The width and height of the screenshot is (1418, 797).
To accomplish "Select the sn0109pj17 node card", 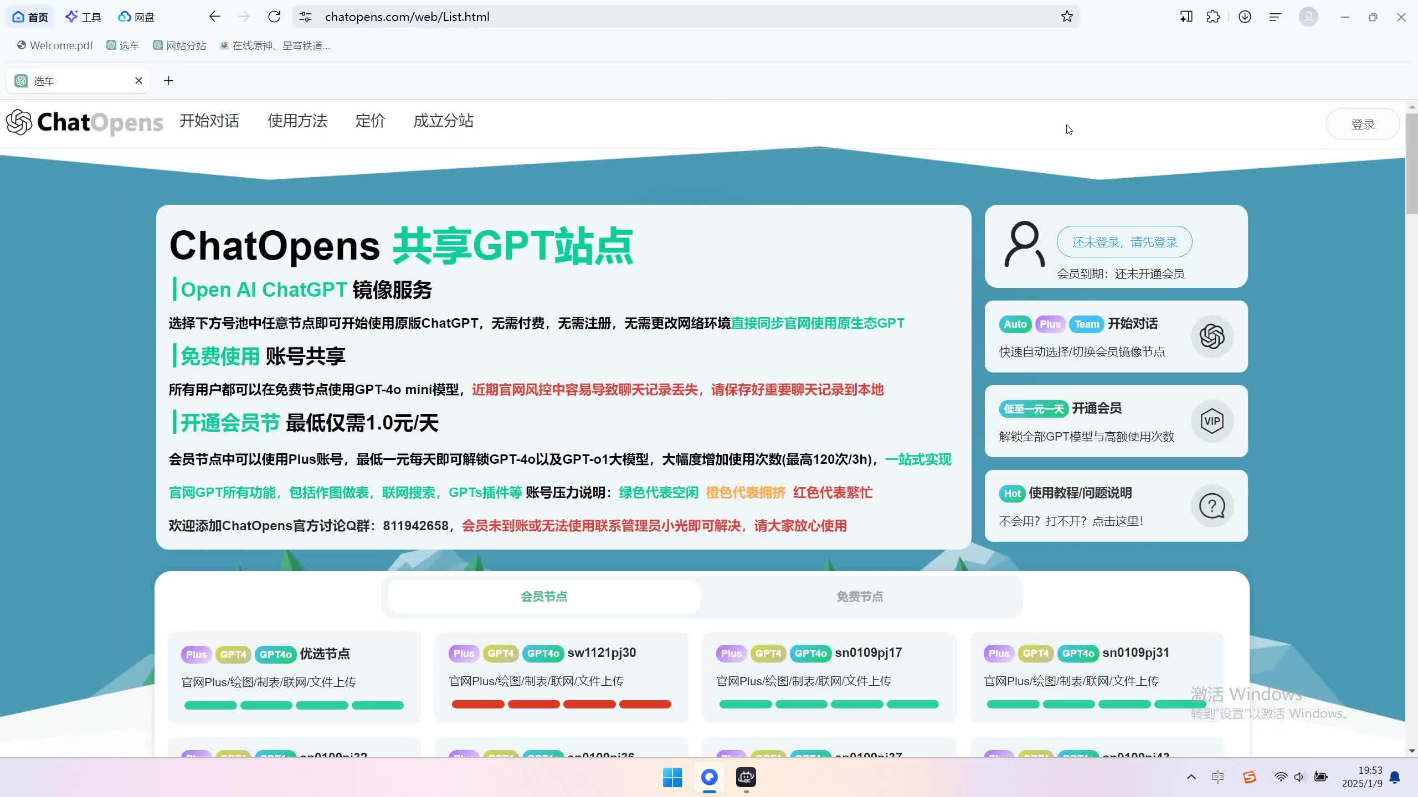I will 829,677.
